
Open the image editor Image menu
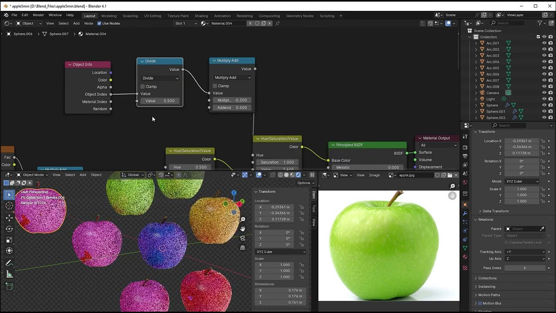point(374,175)
